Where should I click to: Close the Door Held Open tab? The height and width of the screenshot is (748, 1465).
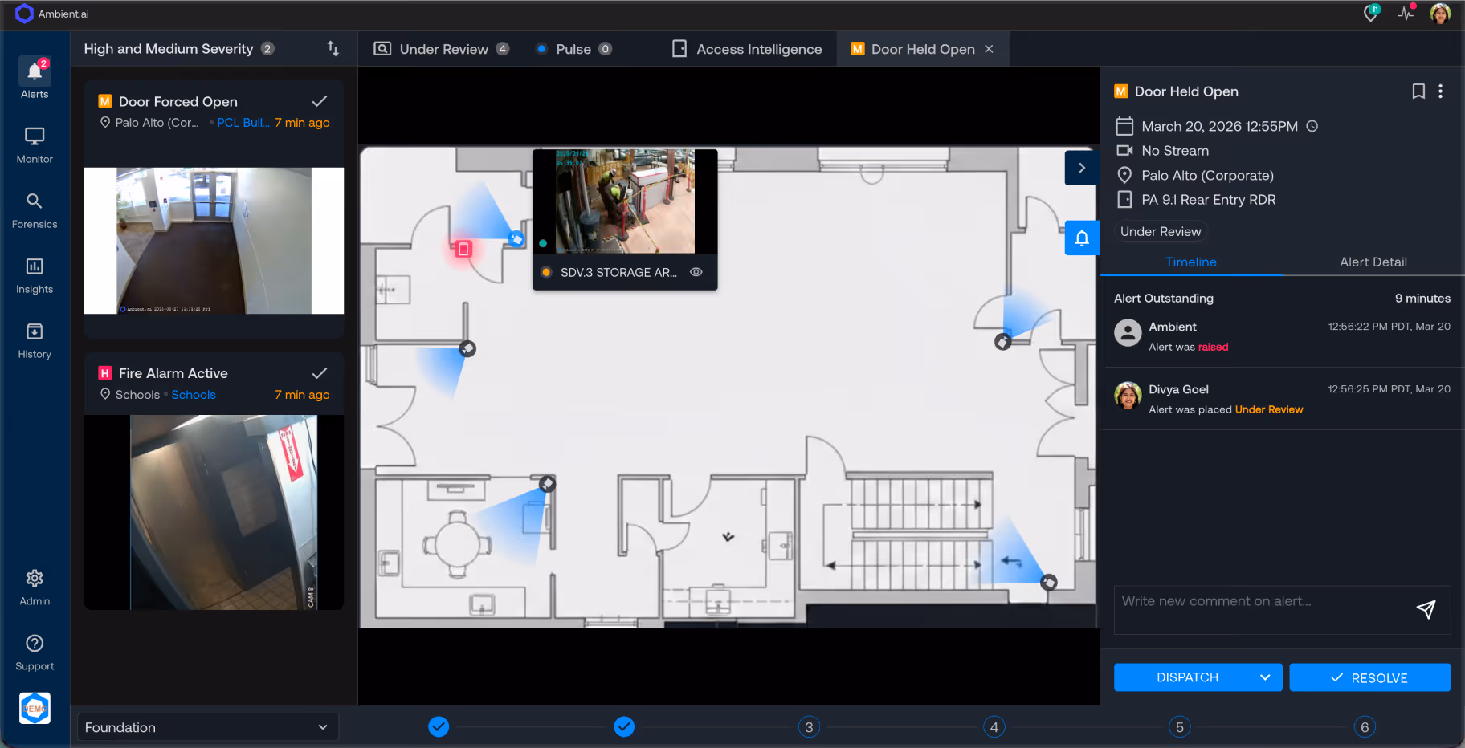(990, 49)
